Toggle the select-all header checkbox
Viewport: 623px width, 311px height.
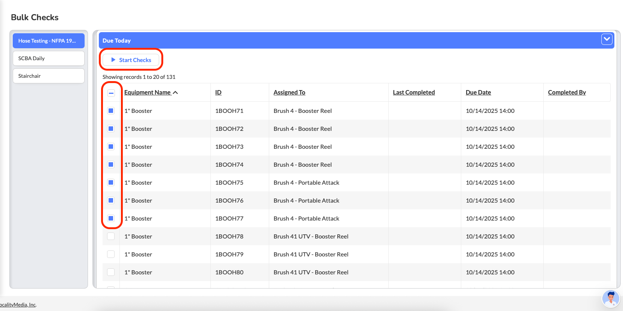pyautogui.click(x=111, y=93)
